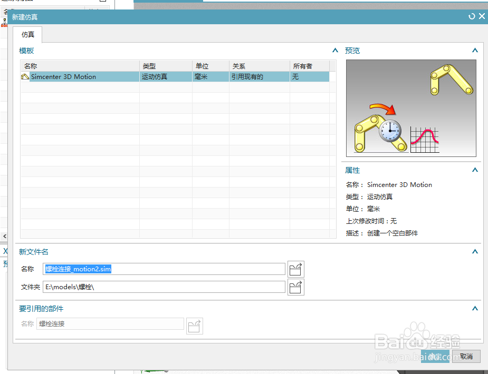This screenshot has width=488, height=374.
Task: Cancel the dialog with 取消 button
Action: coord(466,356)
